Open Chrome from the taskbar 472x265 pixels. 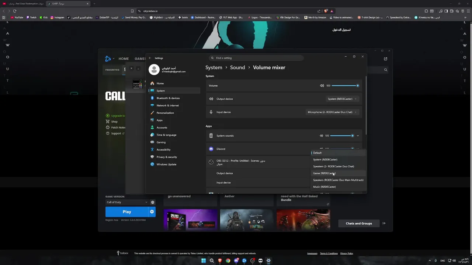[x=228, y=261]
